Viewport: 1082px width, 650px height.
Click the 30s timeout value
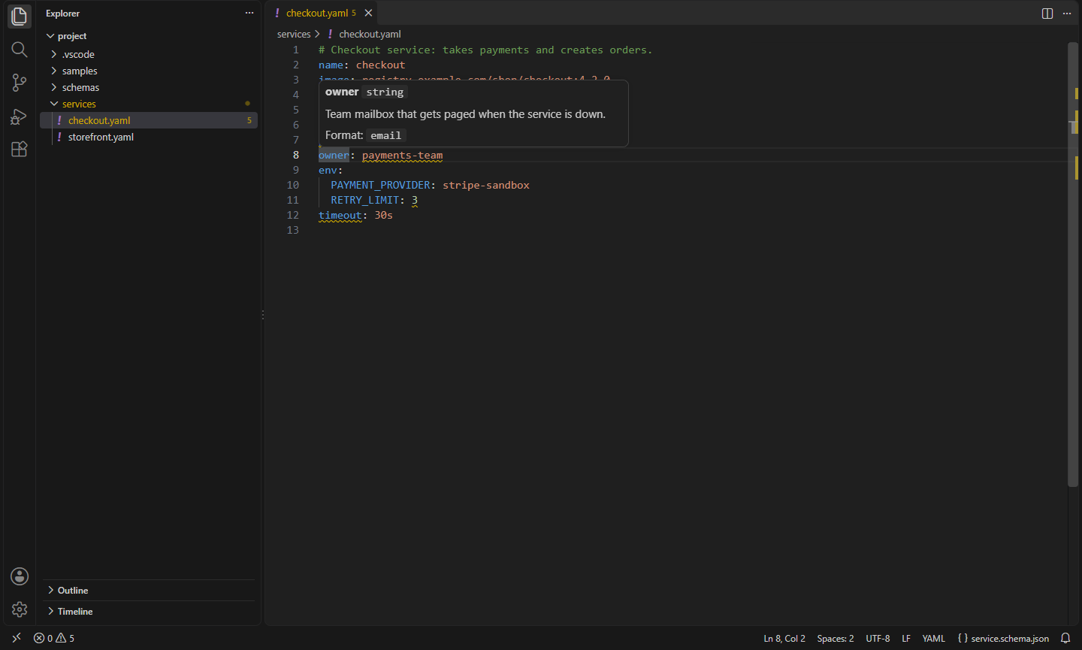(x=384, y=215)
